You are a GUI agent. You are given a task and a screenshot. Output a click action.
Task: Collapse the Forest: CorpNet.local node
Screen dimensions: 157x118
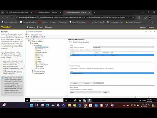(29, 42)
